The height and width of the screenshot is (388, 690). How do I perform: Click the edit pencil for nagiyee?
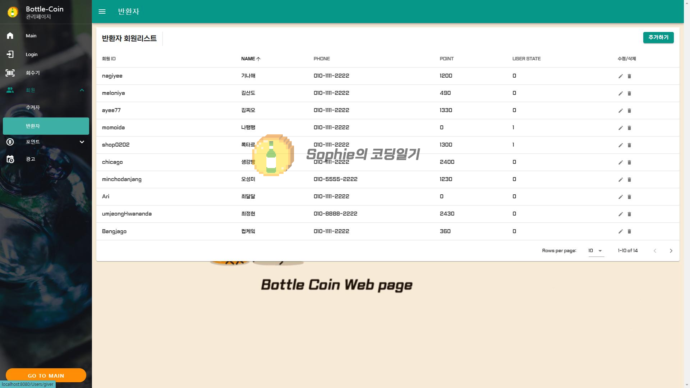pos(620,76)
